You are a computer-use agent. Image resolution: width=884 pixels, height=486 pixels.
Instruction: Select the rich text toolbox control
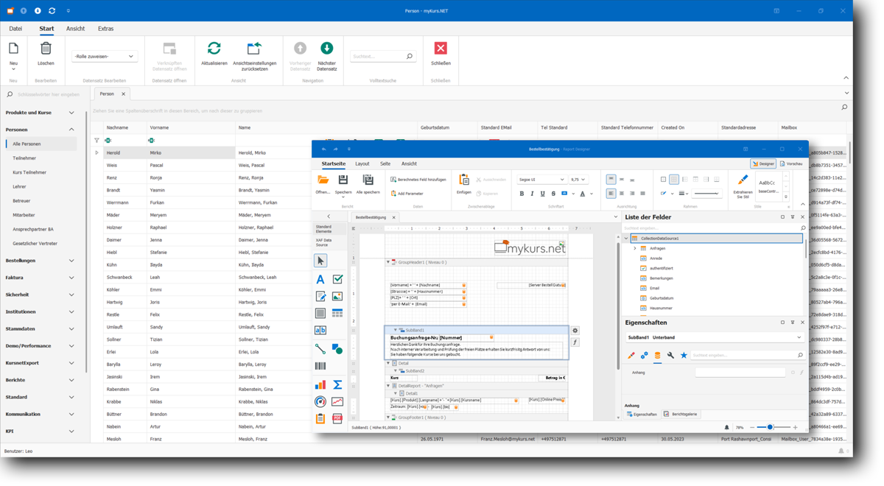(320, 296)
